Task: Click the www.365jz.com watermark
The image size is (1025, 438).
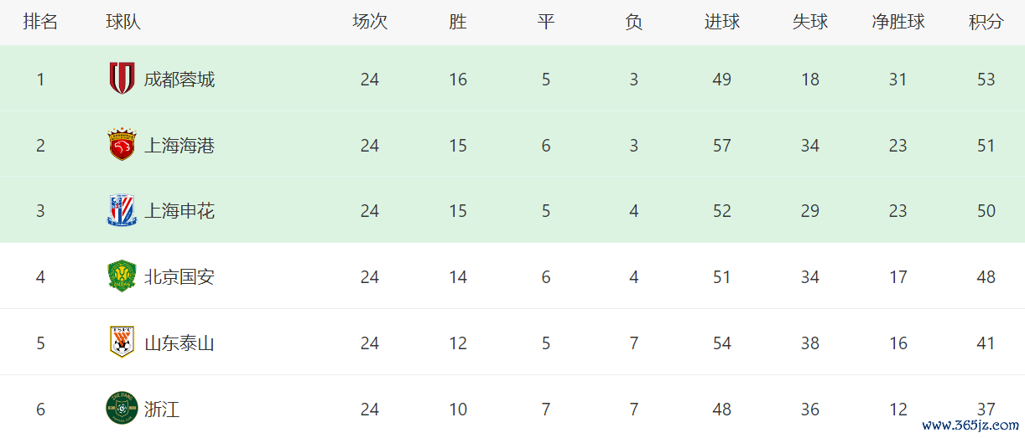Action: (x=970, y=425)
